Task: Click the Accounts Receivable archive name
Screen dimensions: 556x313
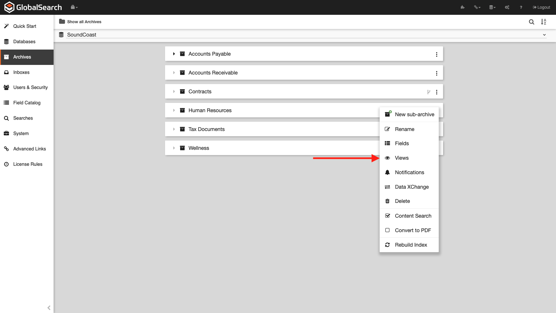Action: pos(213,73)
